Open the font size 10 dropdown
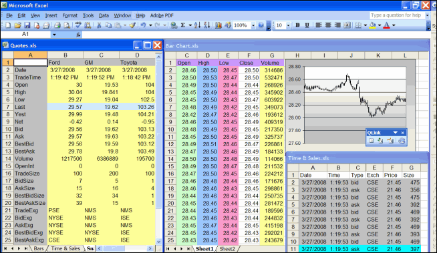437x253 pixels. pyautogui.click(x=288, y=25)
